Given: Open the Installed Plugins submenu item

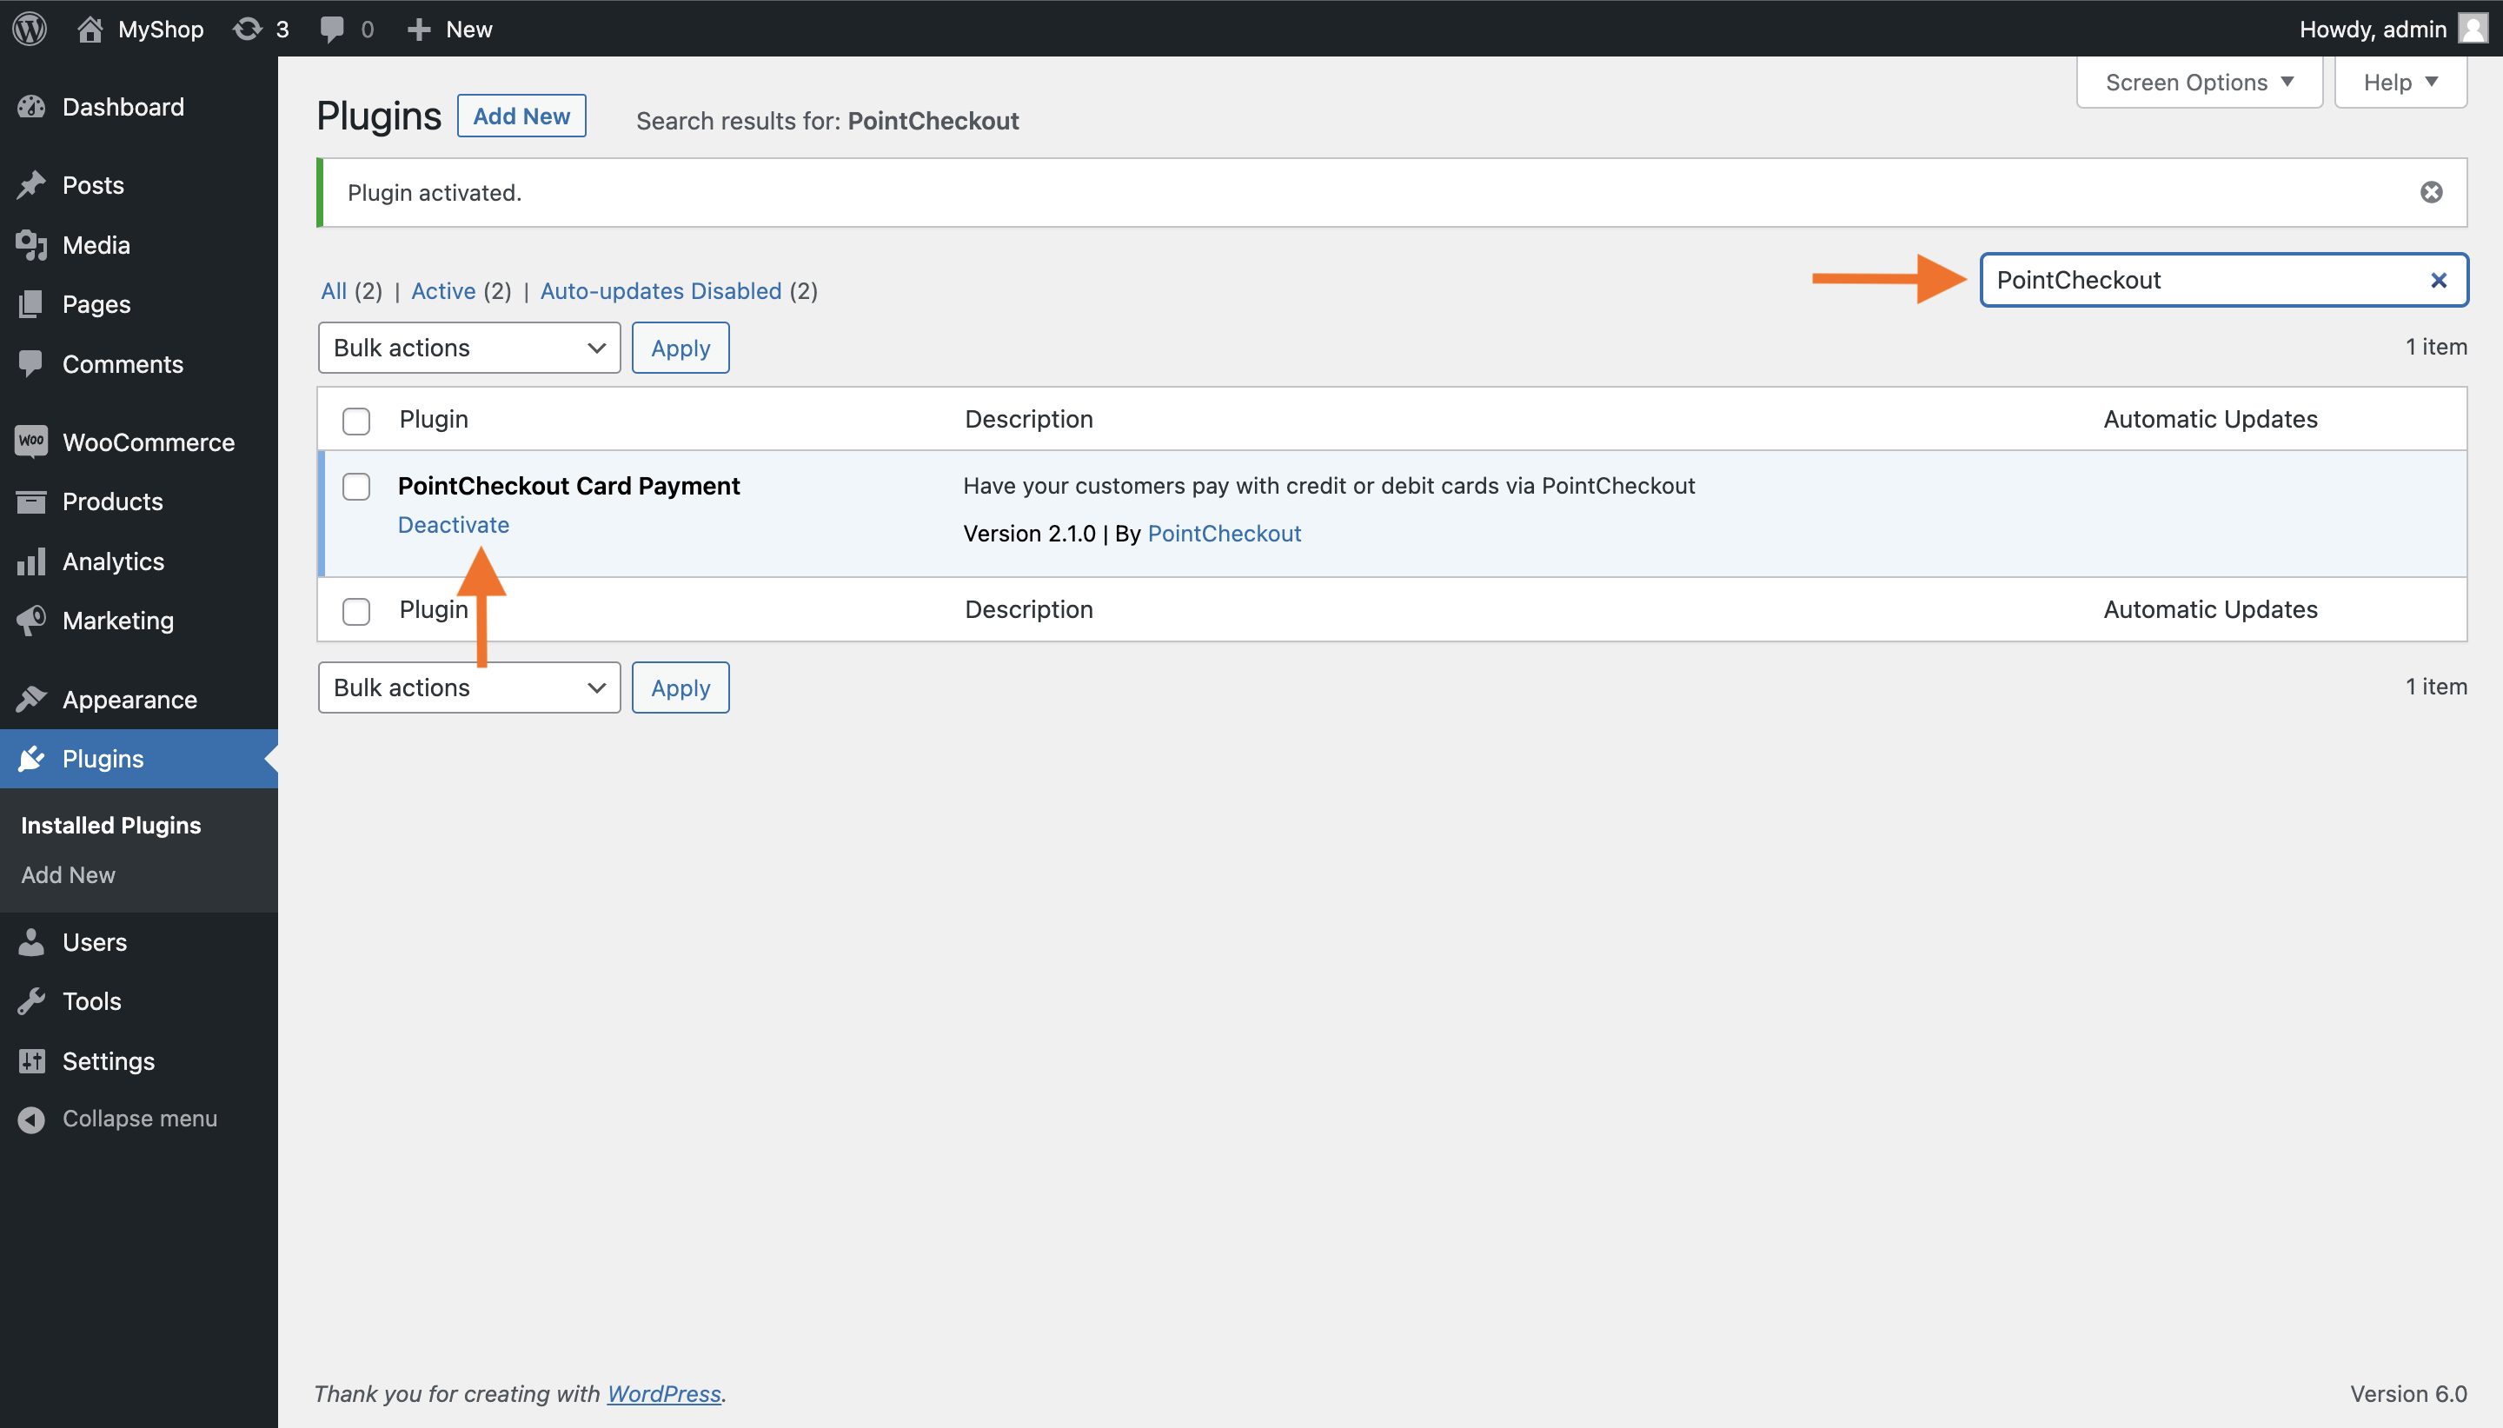Looking at the screenshot, I should click(110, 825).
